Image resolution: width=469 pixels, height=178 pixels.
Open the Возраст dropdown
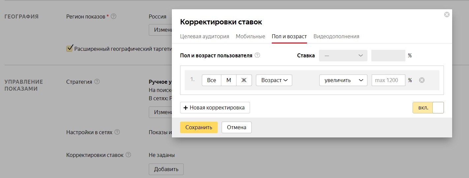pos(274,80)
